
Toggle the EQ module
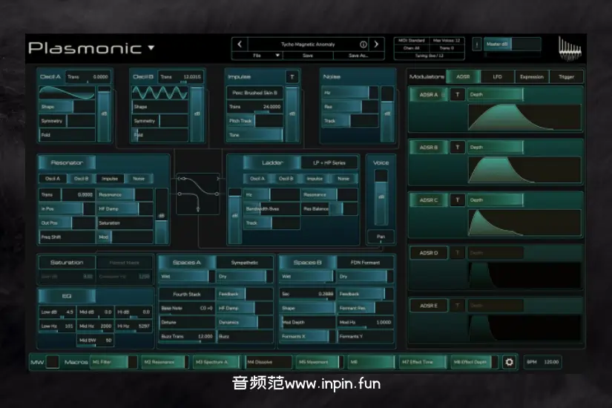tap(67, 296)
